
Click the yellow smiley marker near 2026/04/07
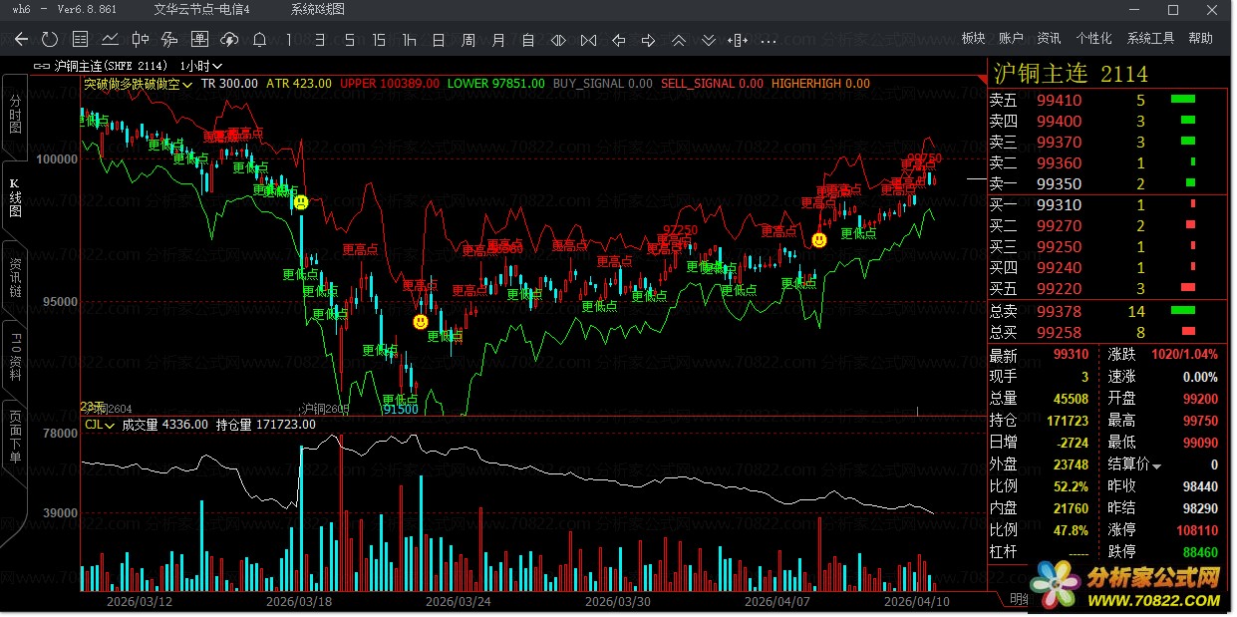click(818, 240)
